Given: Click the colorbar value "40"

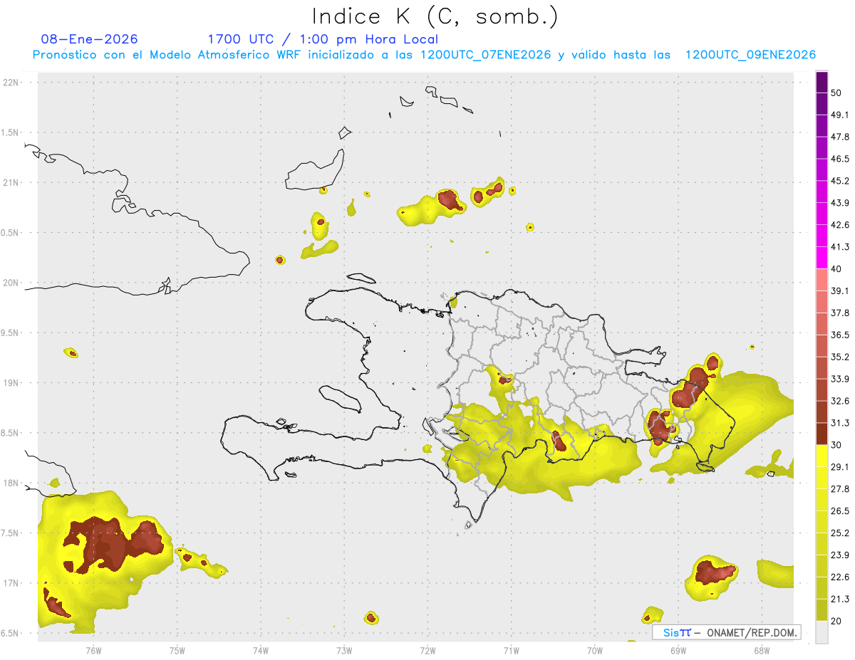Looking at the screenshot, I should (837, 269).
